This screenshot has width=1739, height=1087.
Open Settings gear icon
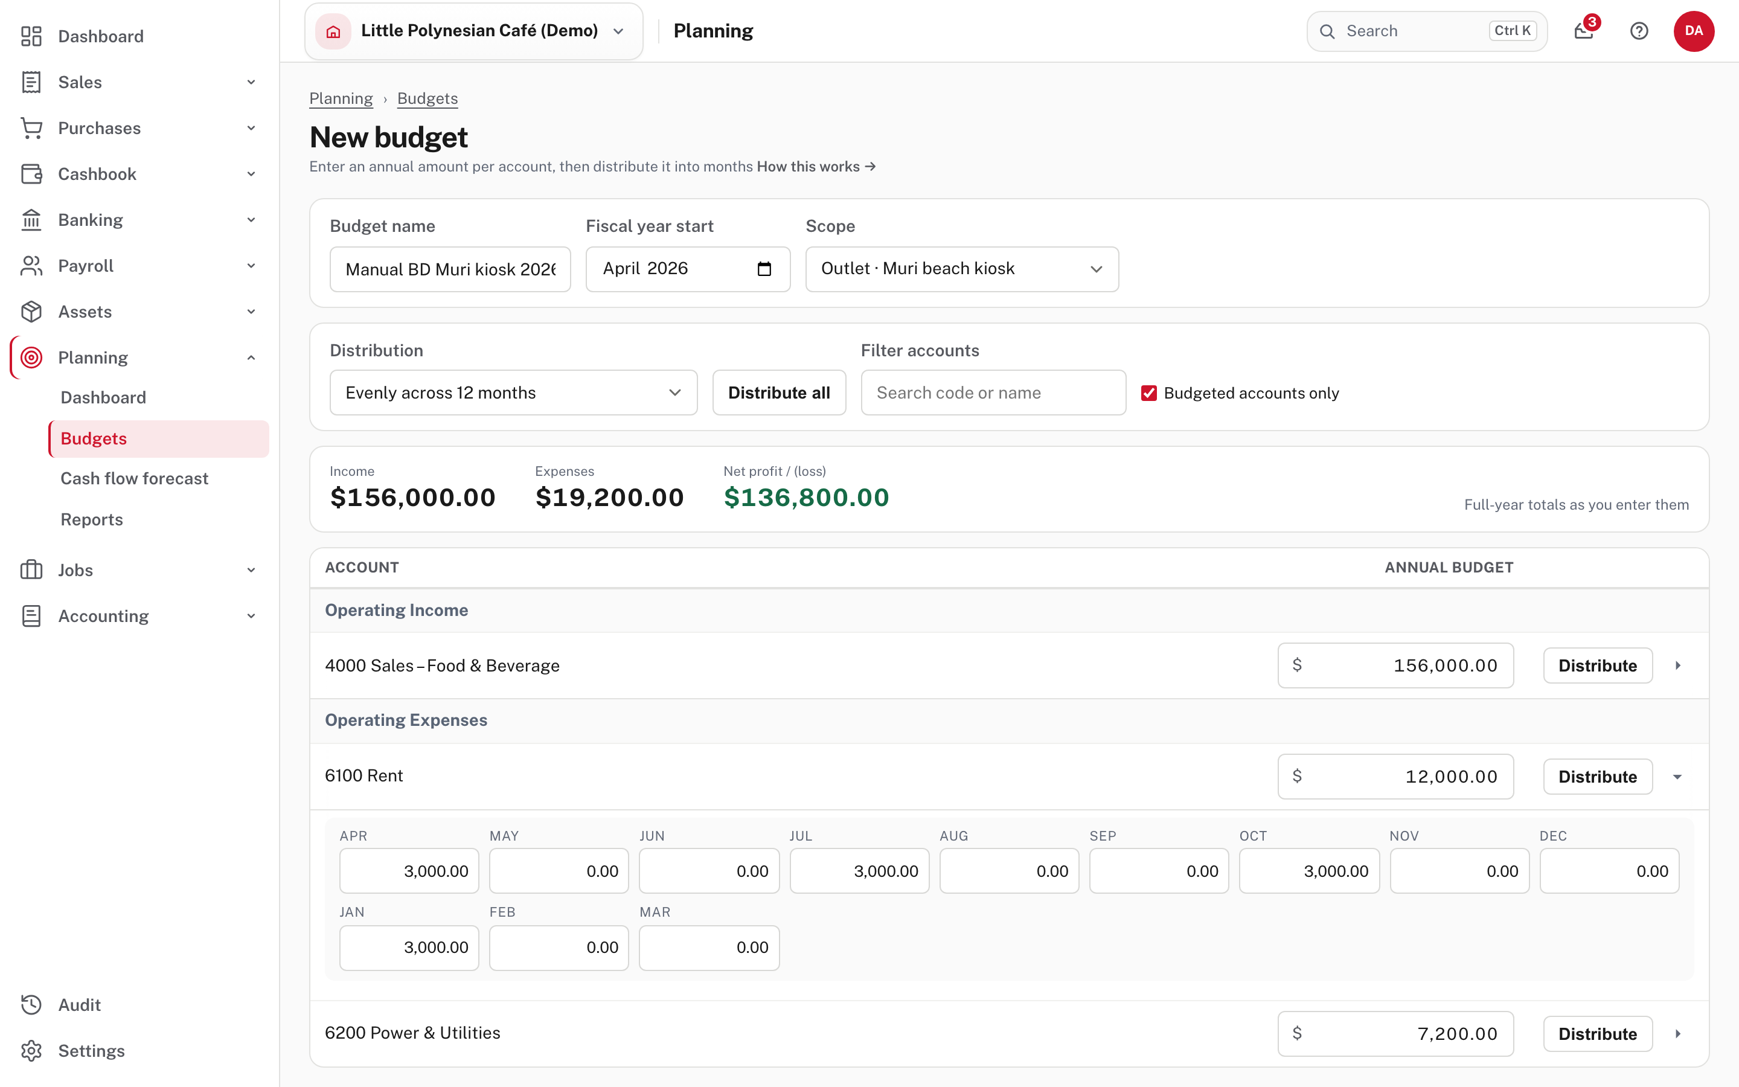(31, 1051)
